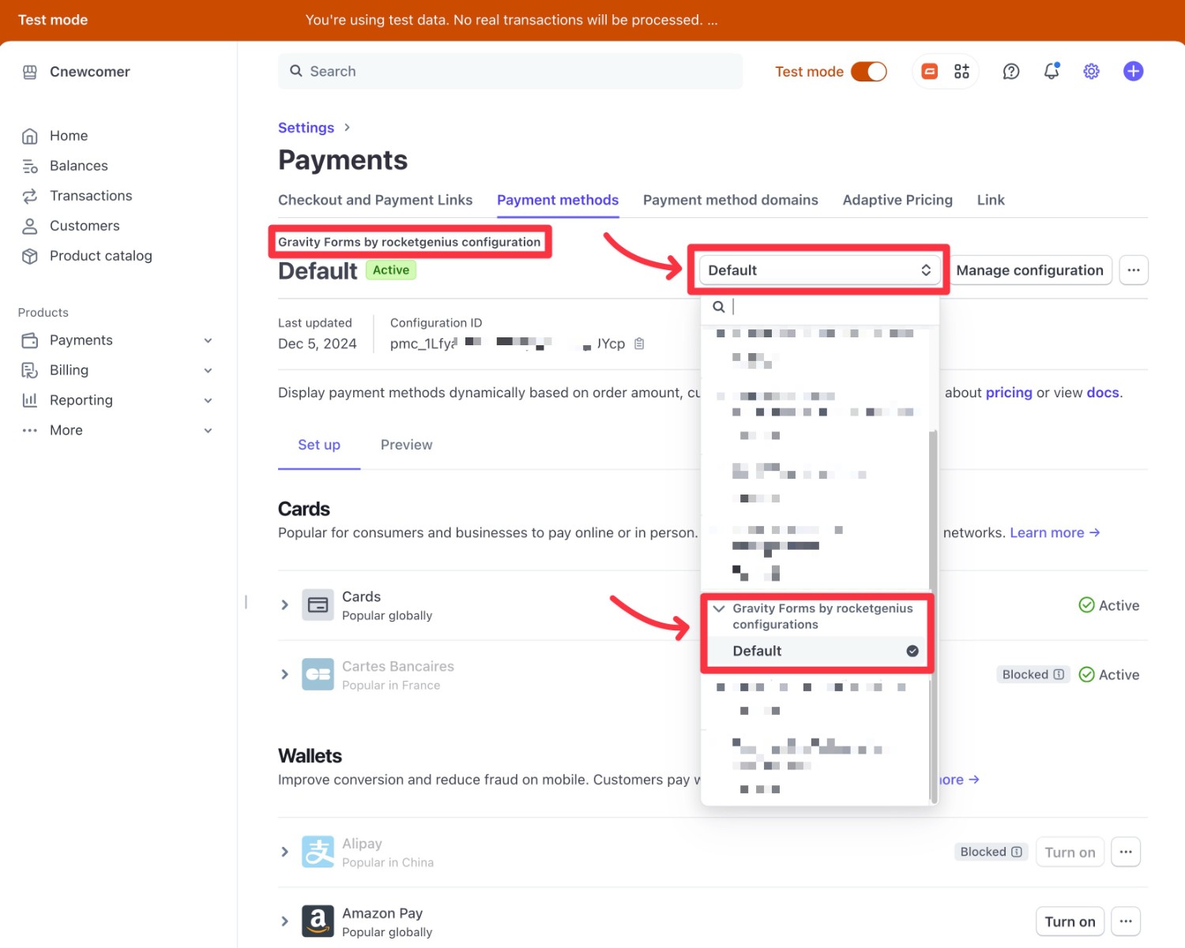
Task: Click the More ellipsis icon in the sidebar
Action: click(x=30, y=431)
